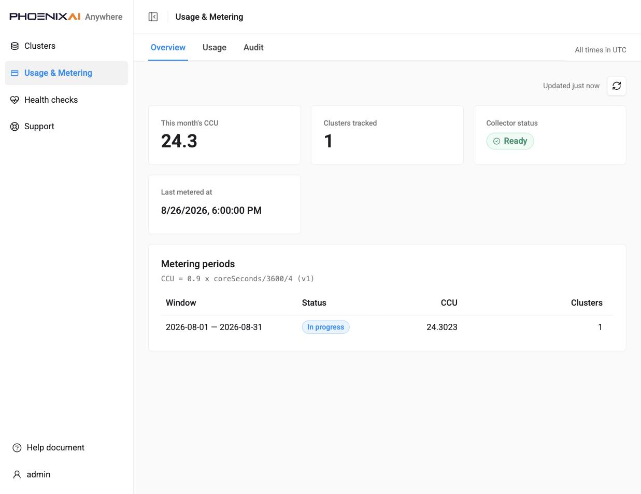Click the Collector status label
The height and width of the screenshot is (494, 641).
(x=512, y=124)
